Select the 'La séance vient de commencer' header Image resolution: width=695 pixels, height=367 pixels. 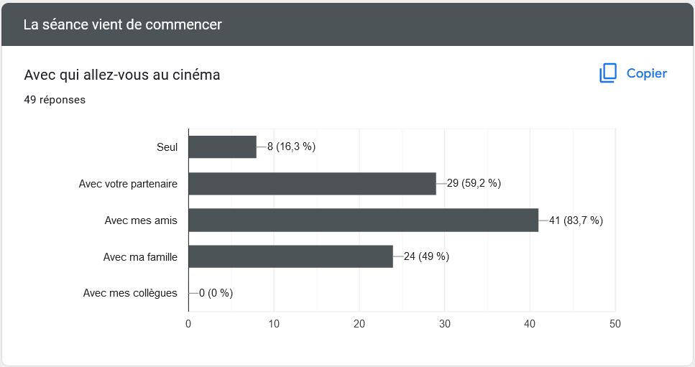pyautogui.click(x=122, y=24)
